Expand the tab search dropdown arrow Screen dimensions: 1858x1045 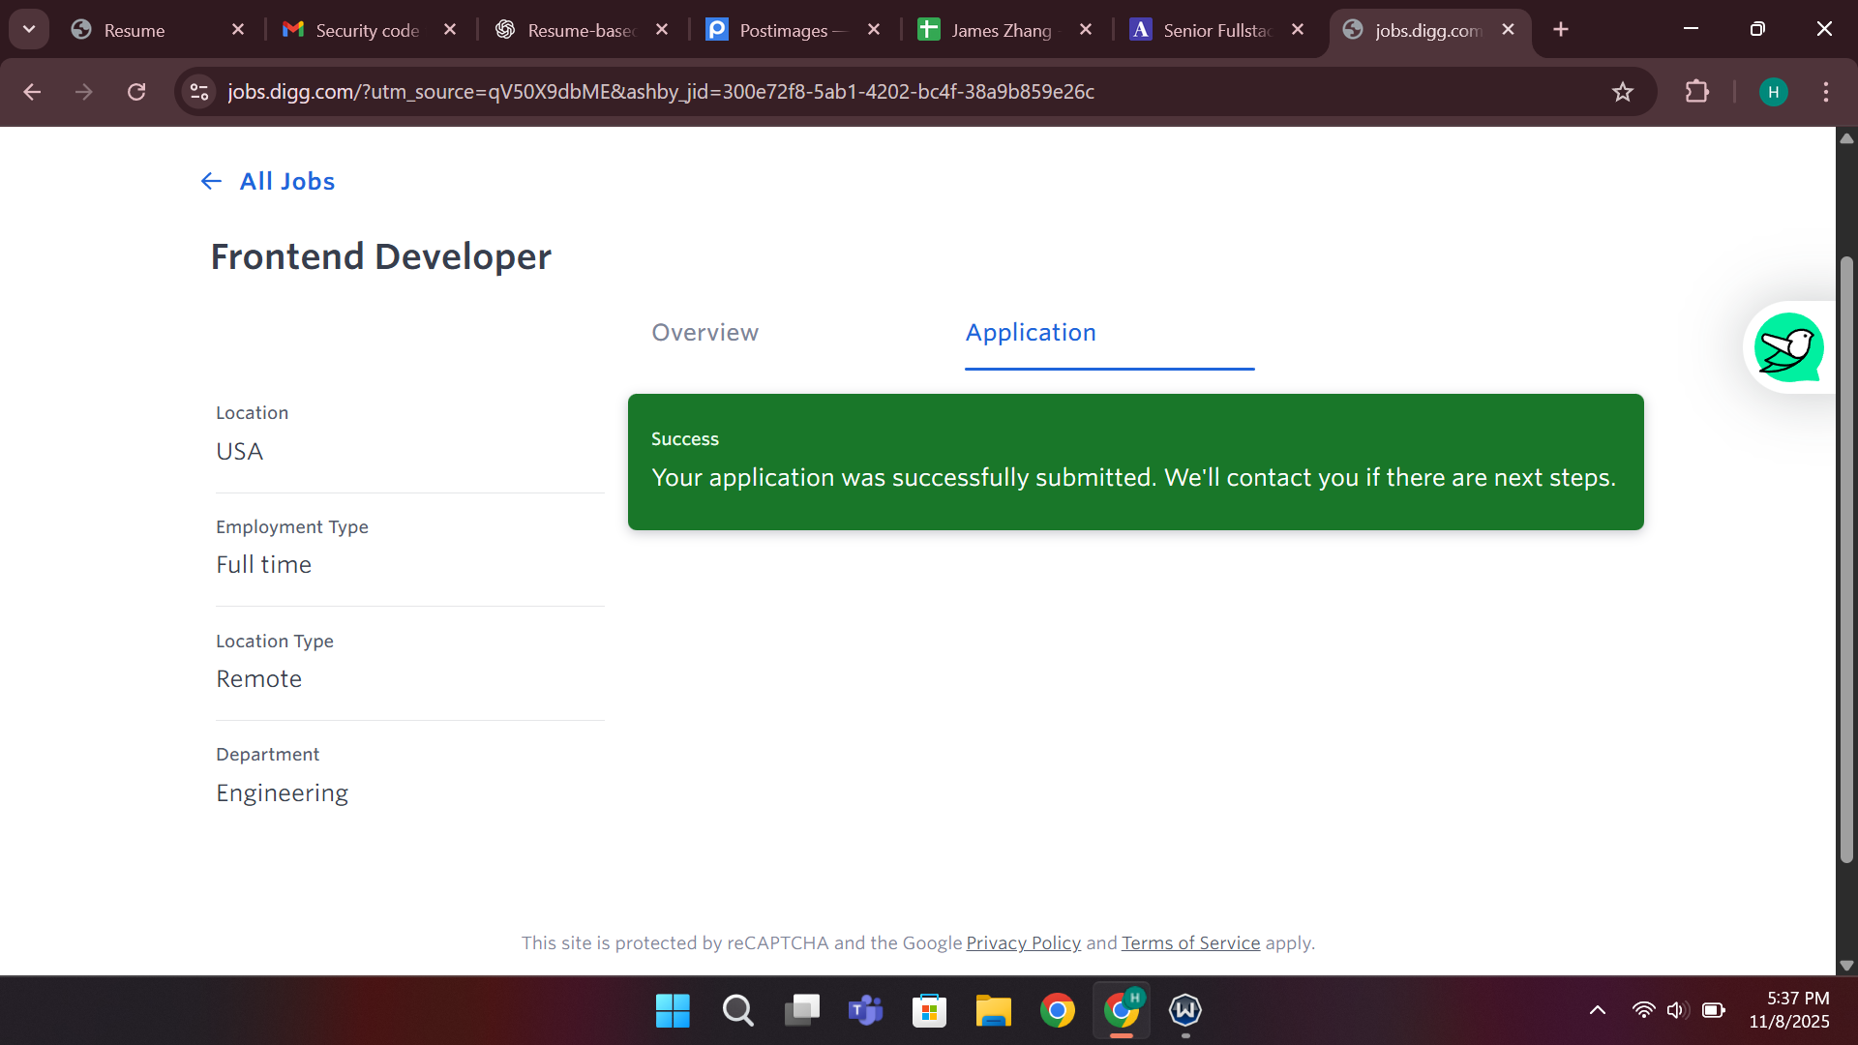coord(29,29)
